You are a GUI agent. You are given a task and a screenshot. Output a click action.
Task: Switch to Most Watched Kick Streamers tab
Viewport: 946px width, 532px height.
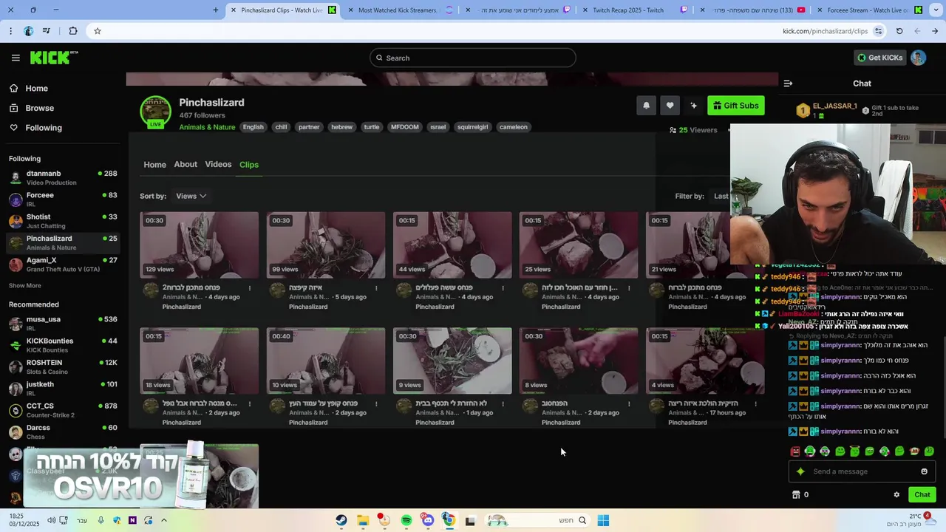click(x=398, y=10)
